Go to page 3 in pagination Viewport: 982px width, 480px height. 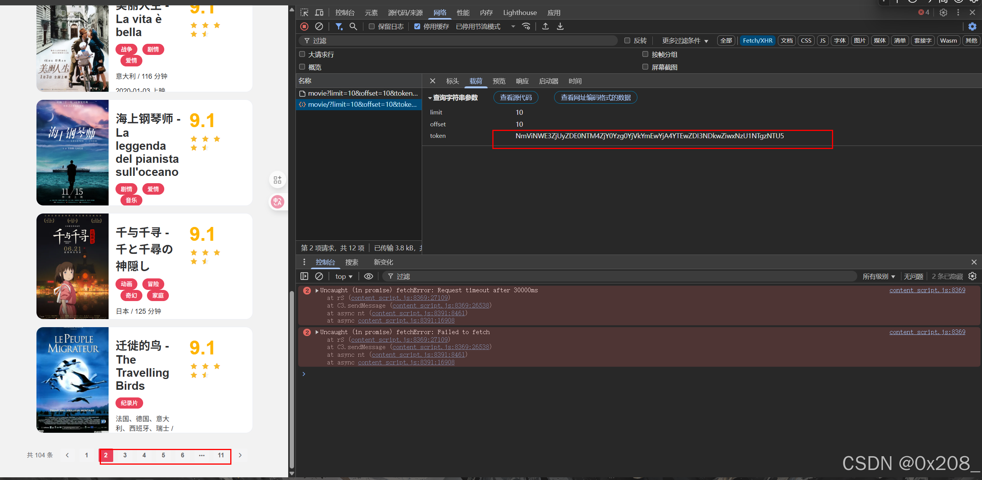click(125, 455)
